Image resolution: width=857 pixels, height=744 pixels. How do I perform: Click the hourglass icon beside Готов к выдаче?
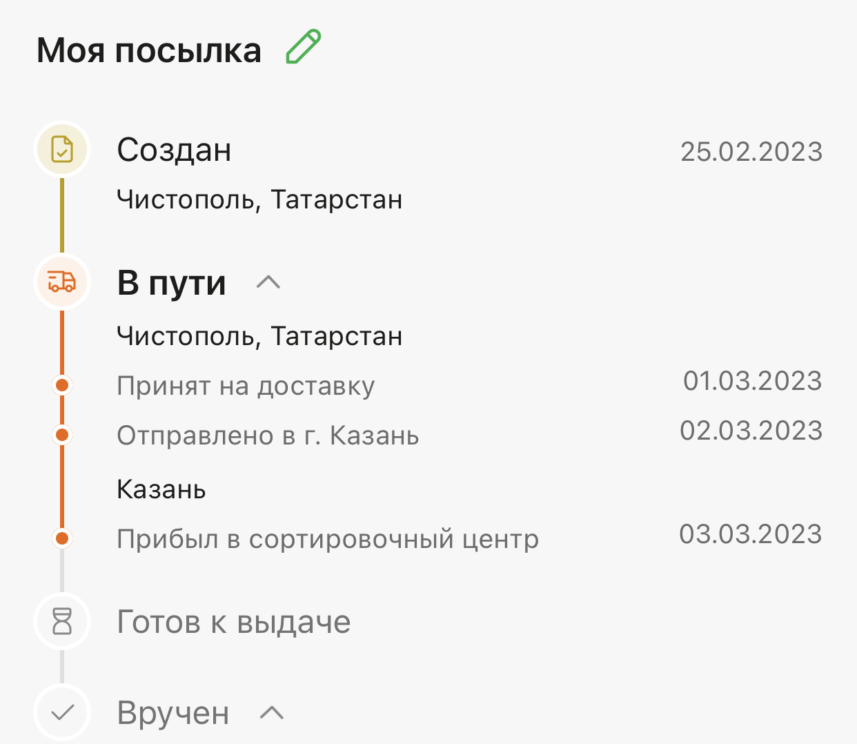[x=62, y=621]
